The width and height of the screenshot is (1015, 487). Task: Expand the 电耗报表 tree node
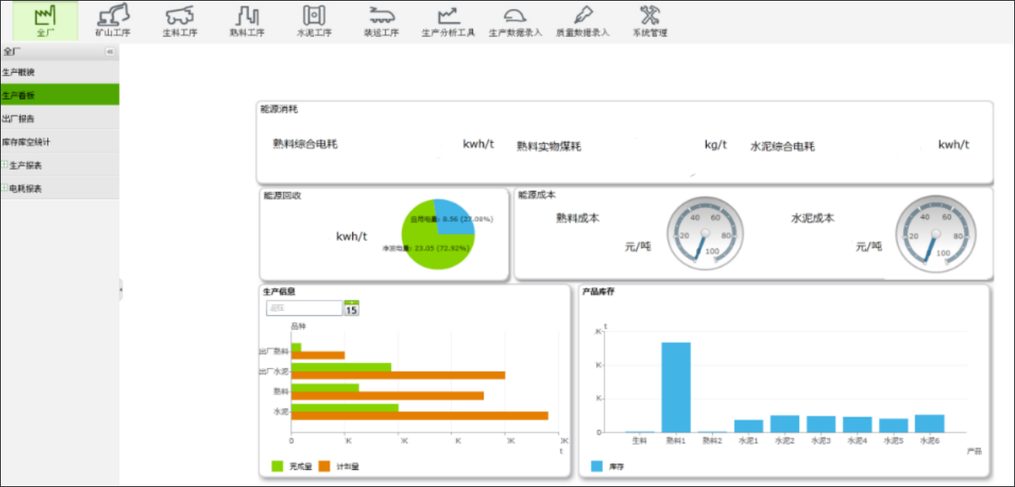[x=4, y=188]
